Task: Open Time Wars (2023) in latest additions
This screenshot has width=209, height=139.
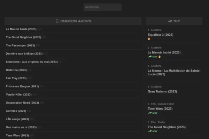Action: 17,136
